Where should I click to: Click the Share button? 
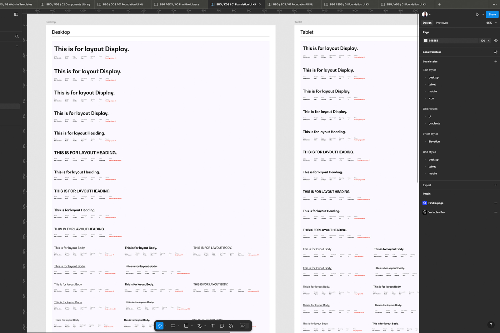click(x=492, y=14)
